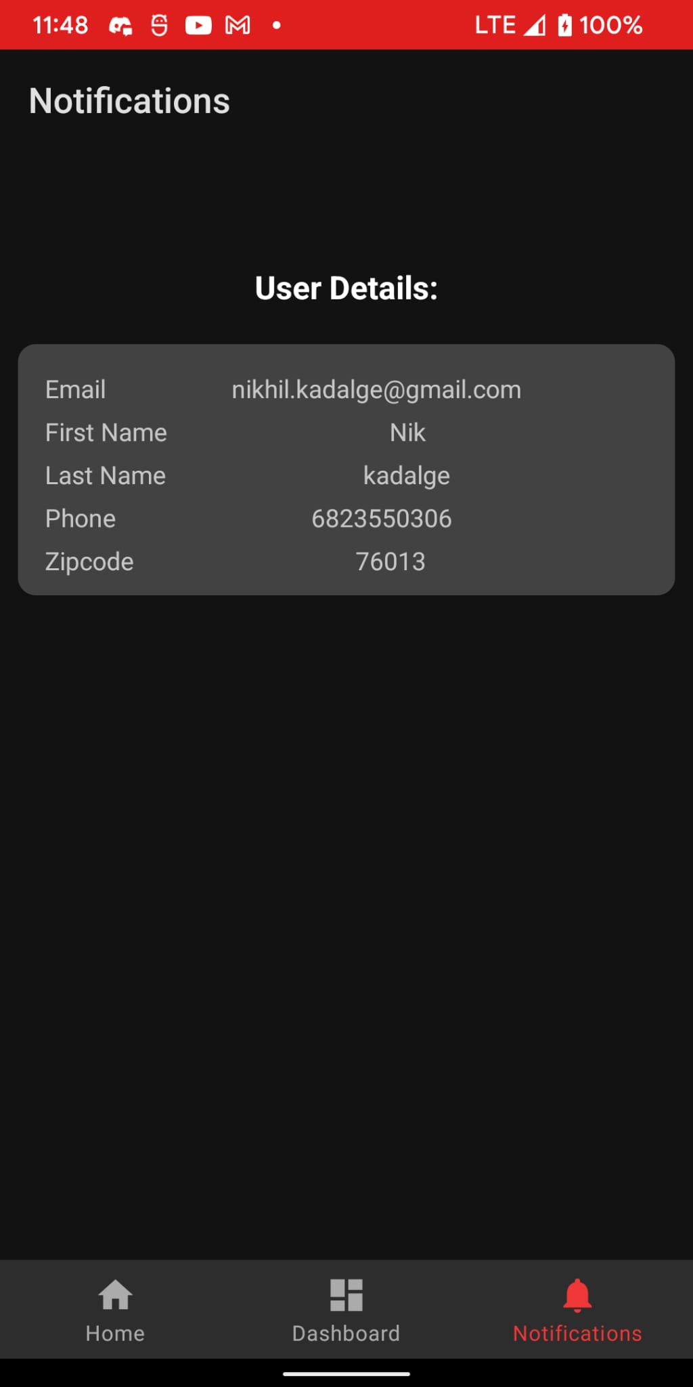693x1387 pixels.
Task: Tap the last name value kadalge
Action: 407,476
